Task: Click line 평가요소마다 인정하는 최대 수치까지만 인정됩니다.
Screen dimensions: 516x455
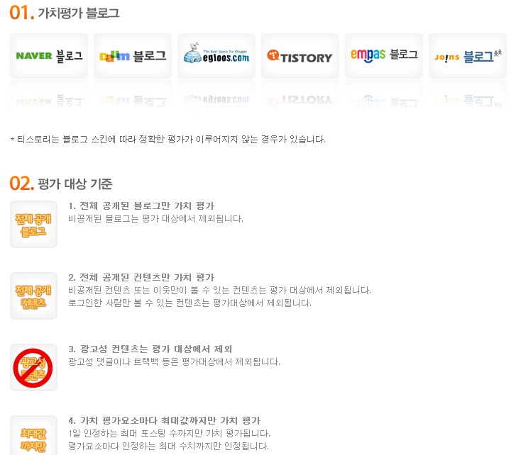Action: 168,446
